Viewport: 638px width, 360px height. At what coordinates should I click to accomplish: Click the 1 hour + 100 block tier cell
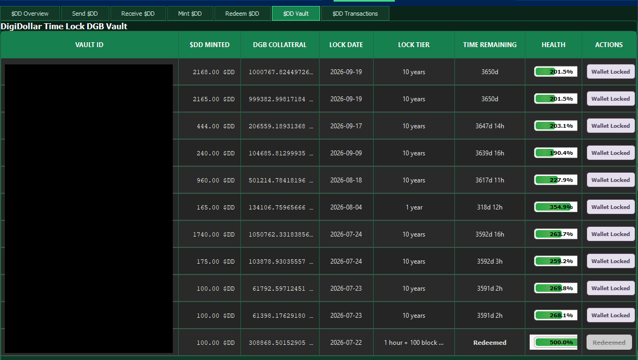[414, 343]
